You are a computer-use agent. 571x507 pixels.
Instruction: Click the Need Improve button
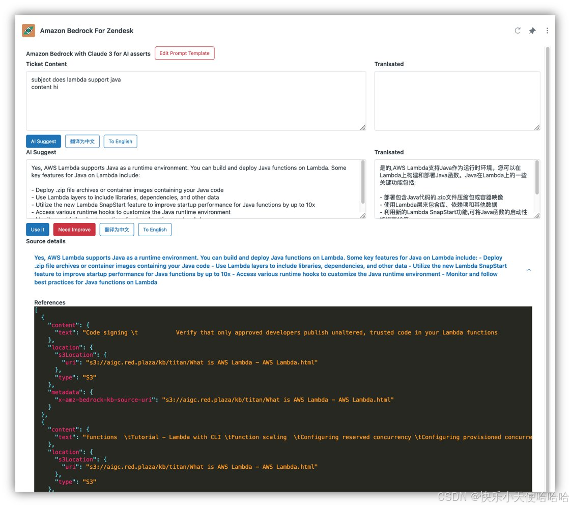point(74,229)
